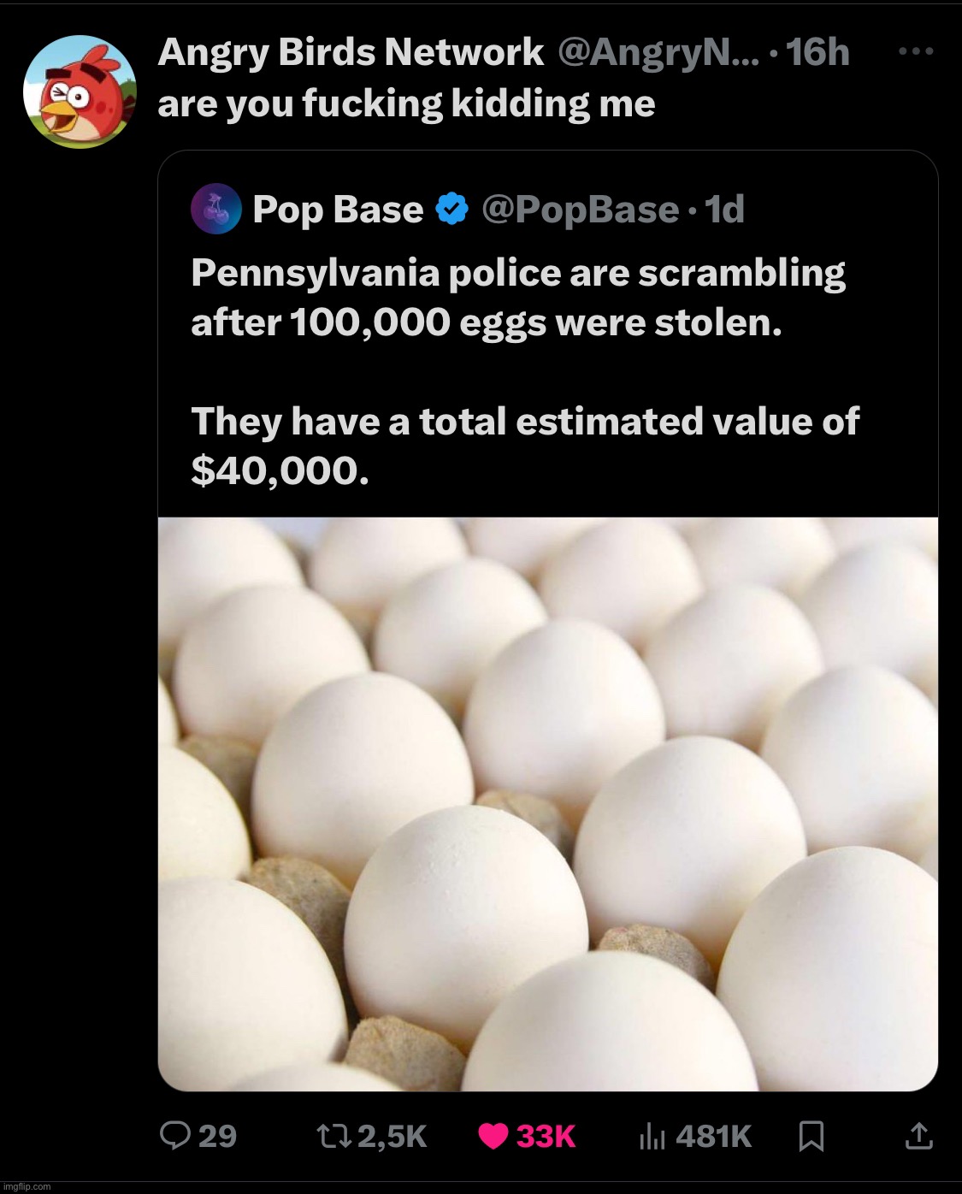Open the Pop Base account name
The height and width of the screenshot is (1194, 962).
pyautogui.click(x=338, y=210)
